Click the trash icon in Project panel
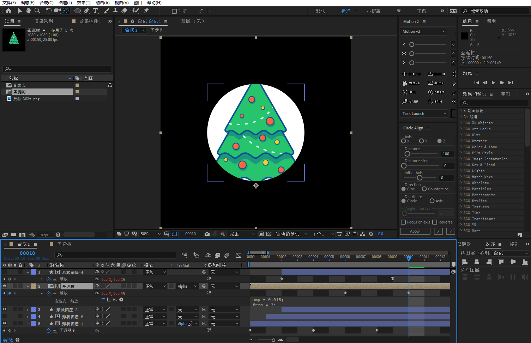 (x=58, y=235)
